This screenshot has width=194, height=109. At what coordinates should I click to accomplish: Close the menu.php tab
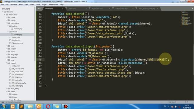(86, 9)
